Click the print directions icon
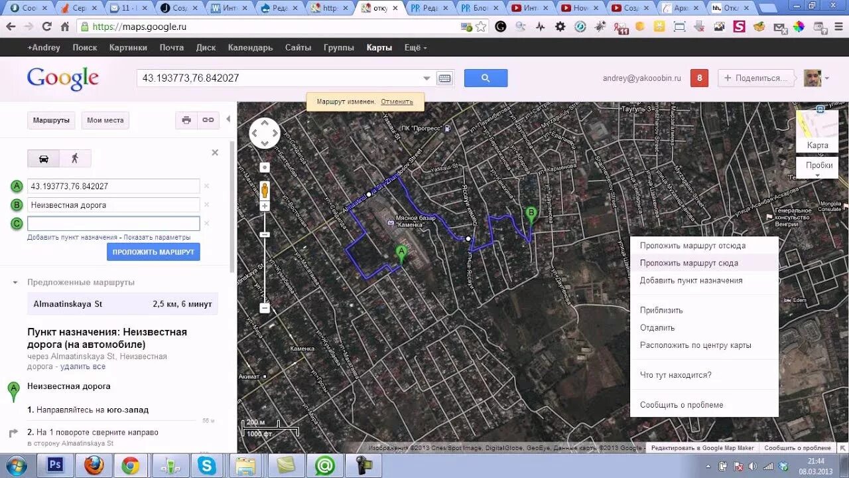 [186, 120]
